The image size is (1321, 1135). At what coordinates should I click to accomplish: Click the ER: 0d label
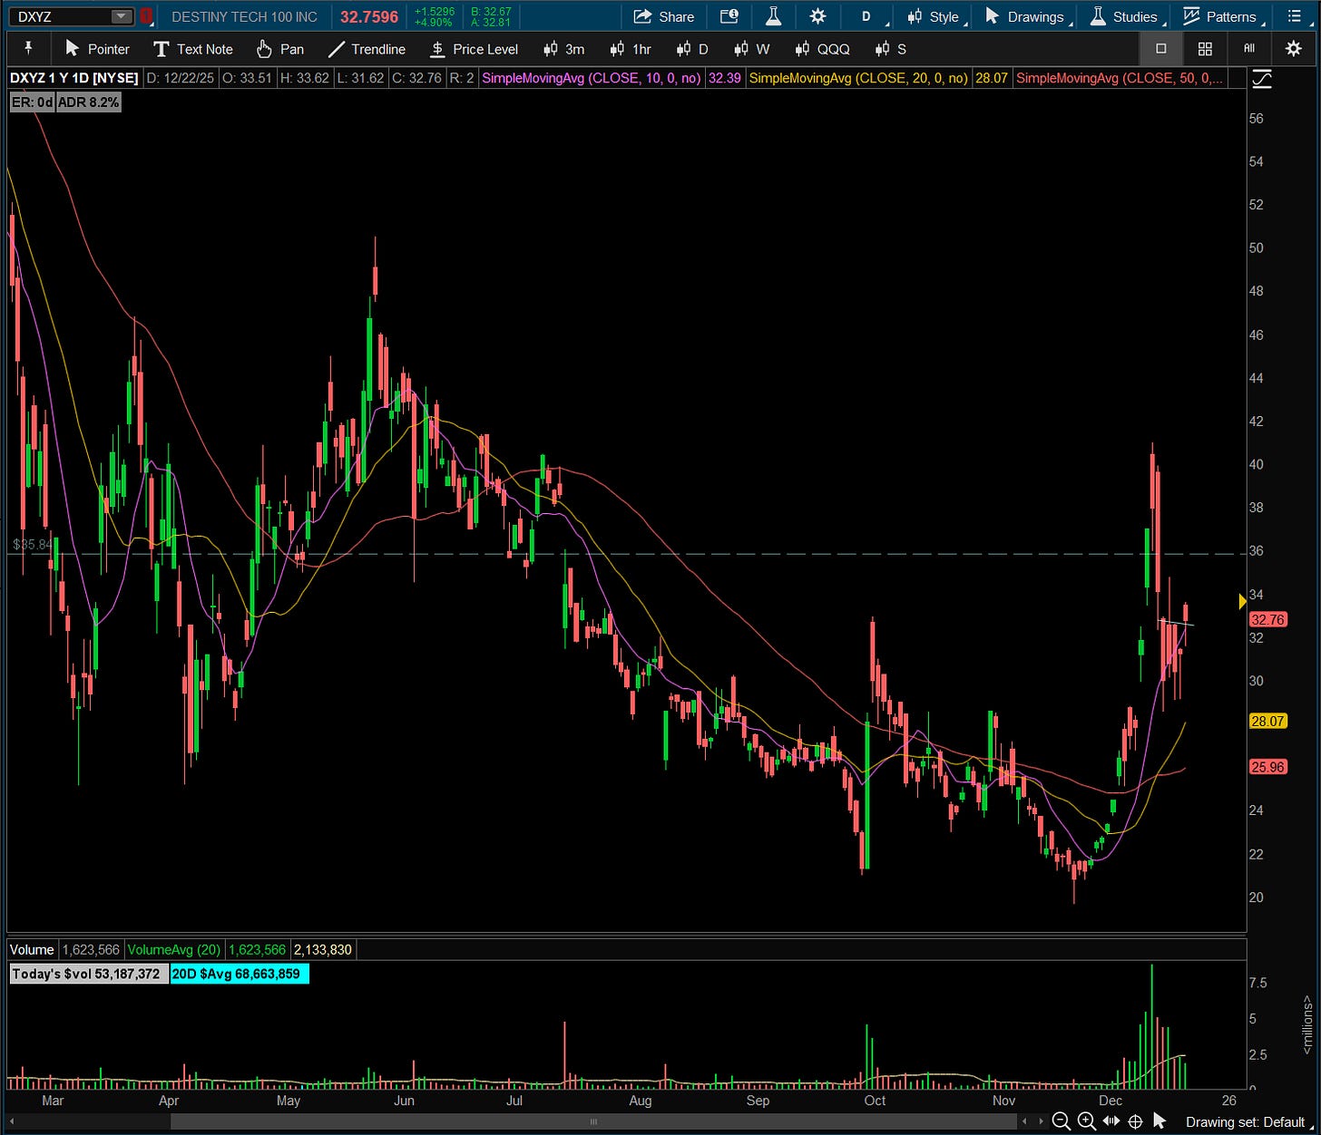coord(32,102)
